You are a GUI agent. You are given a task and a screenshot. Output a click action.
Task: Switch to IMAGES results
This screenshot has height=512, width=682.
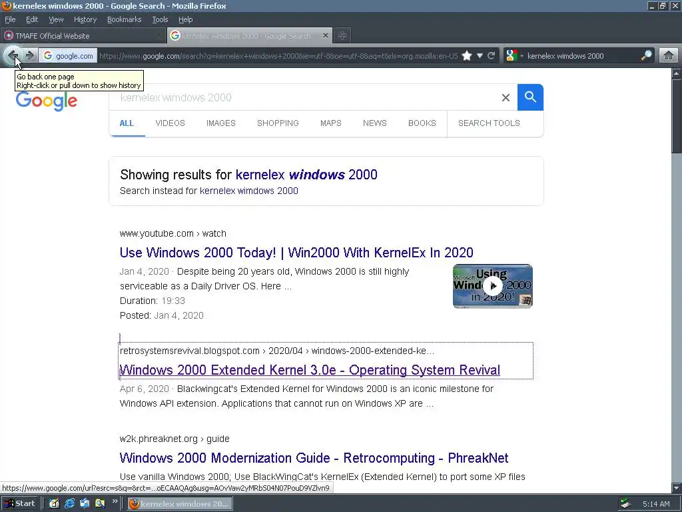point(221,123)
